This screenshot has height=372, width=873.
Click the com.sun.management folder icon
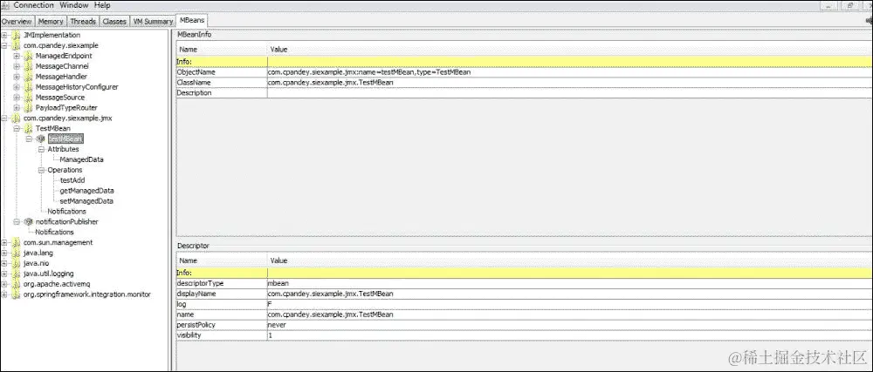tap(16, 243)
